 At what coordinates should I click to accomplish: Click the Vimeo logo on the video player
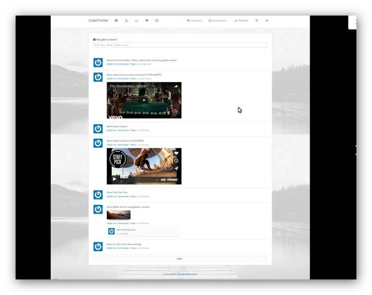[172, 180]
